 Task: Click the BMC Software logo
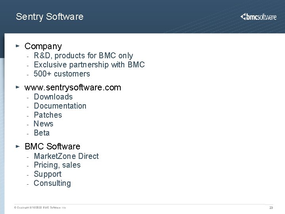[258, 17]
